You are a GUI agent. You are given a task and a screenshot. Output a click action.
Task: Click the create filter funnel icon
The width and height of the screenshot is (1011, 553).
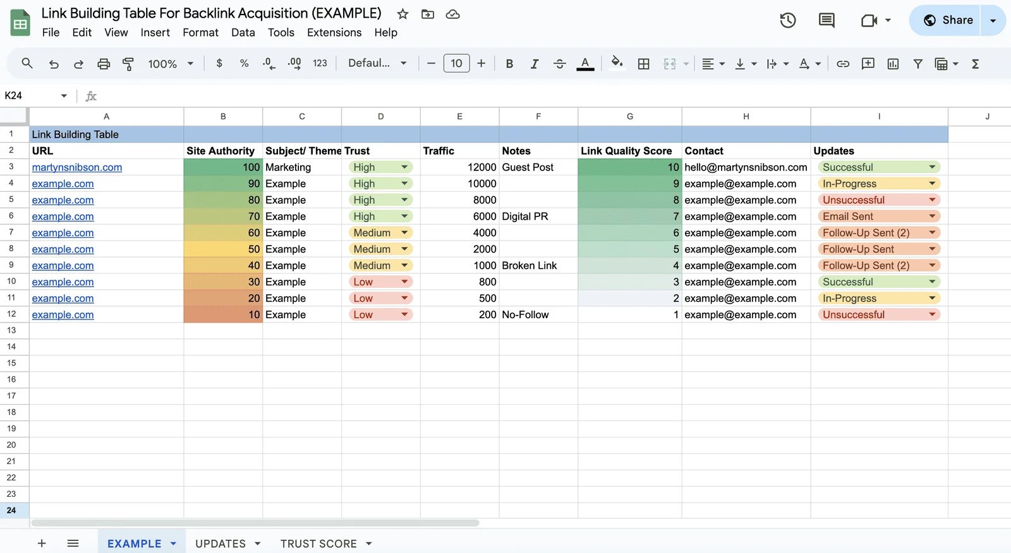click(917, 64)
